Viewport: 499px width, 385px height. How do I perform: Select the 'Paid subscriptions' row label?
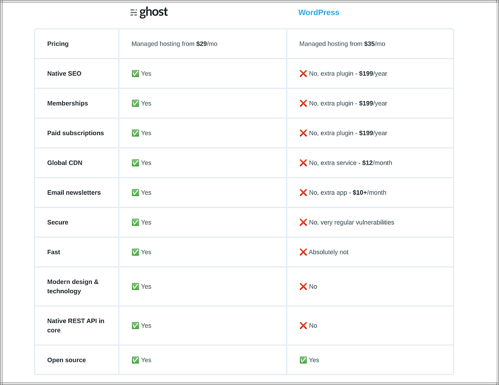[x=76, y=133]
